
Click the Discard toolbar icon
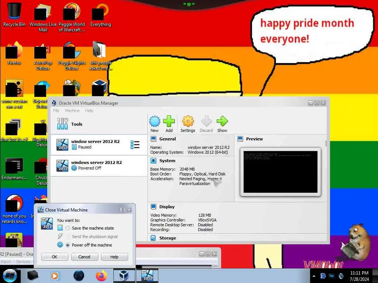(206, 121)
